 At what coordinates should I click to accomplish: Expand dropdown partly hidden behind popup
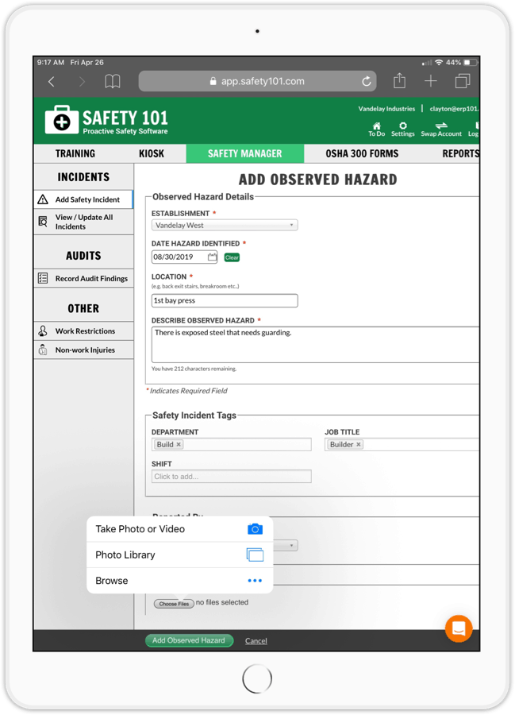point(286,545)
